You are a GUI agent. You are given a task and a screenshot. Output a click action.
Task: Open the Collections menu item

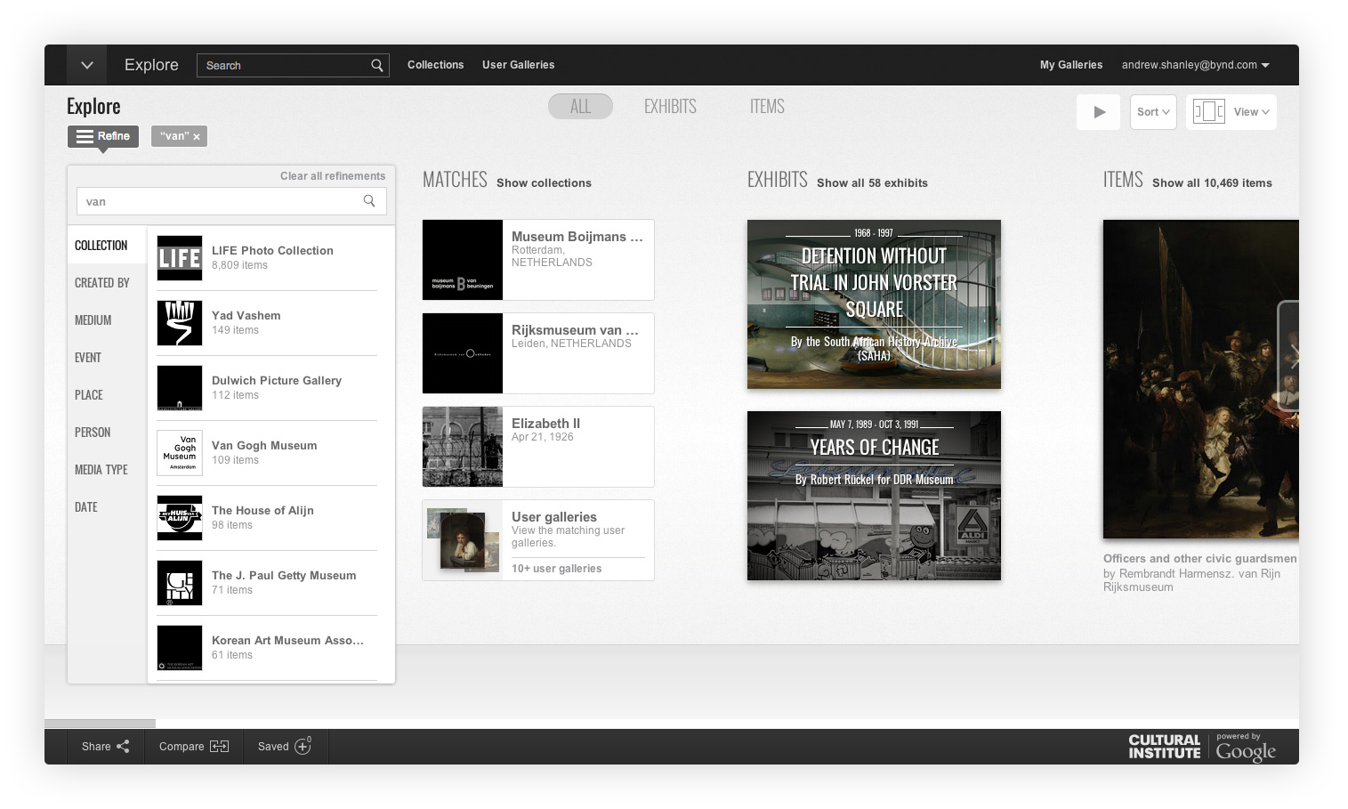[435, 65]
